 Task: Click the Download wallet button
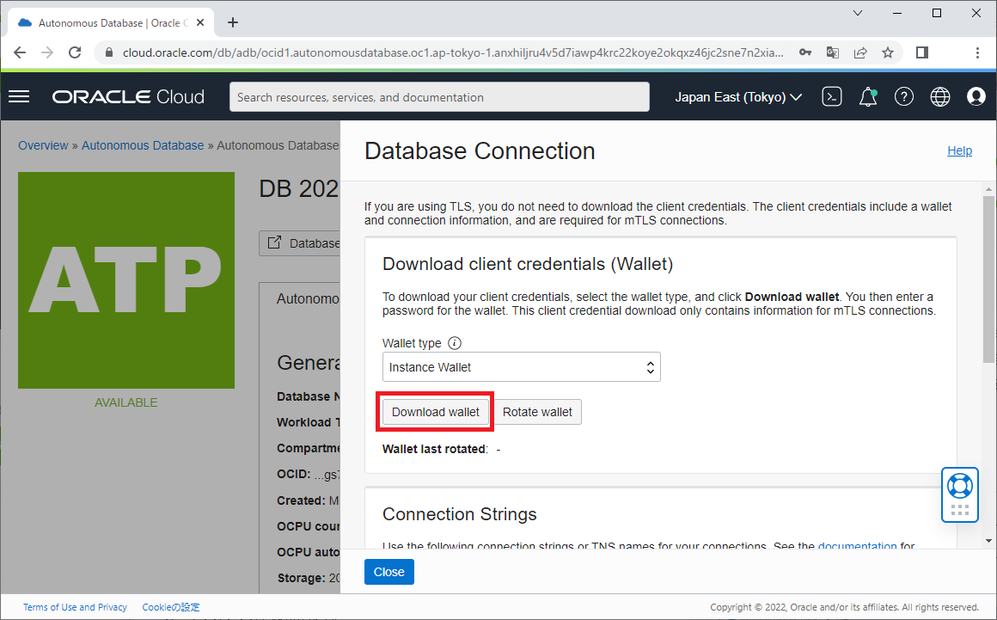tap(436, 412)
